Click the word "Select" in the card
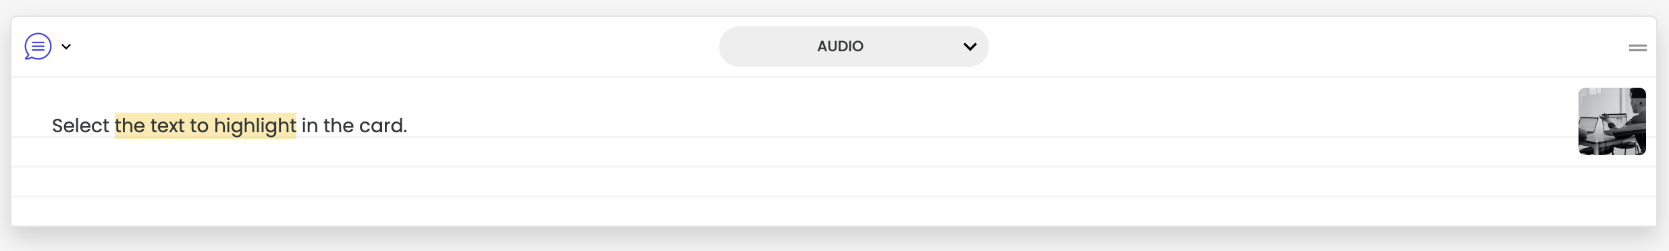This screenshot has height=251, width=1669. [80, 125]
